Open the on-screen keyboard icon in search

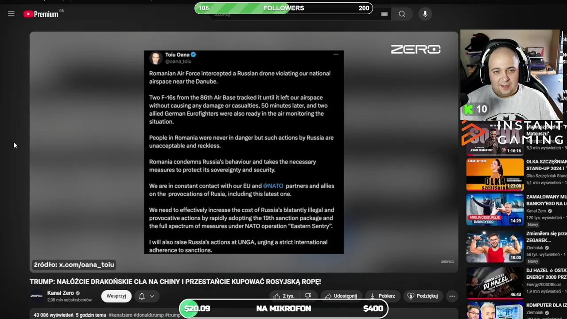pos(384,14)
